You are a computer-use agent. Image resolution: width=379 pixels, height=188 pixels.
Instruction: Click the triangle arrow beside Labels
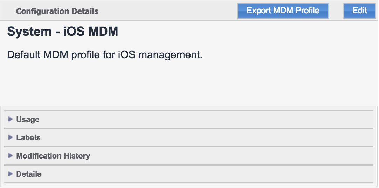[11, 137]
